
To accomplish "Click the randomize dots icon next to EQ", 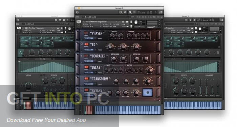I will tap(97, 44).
